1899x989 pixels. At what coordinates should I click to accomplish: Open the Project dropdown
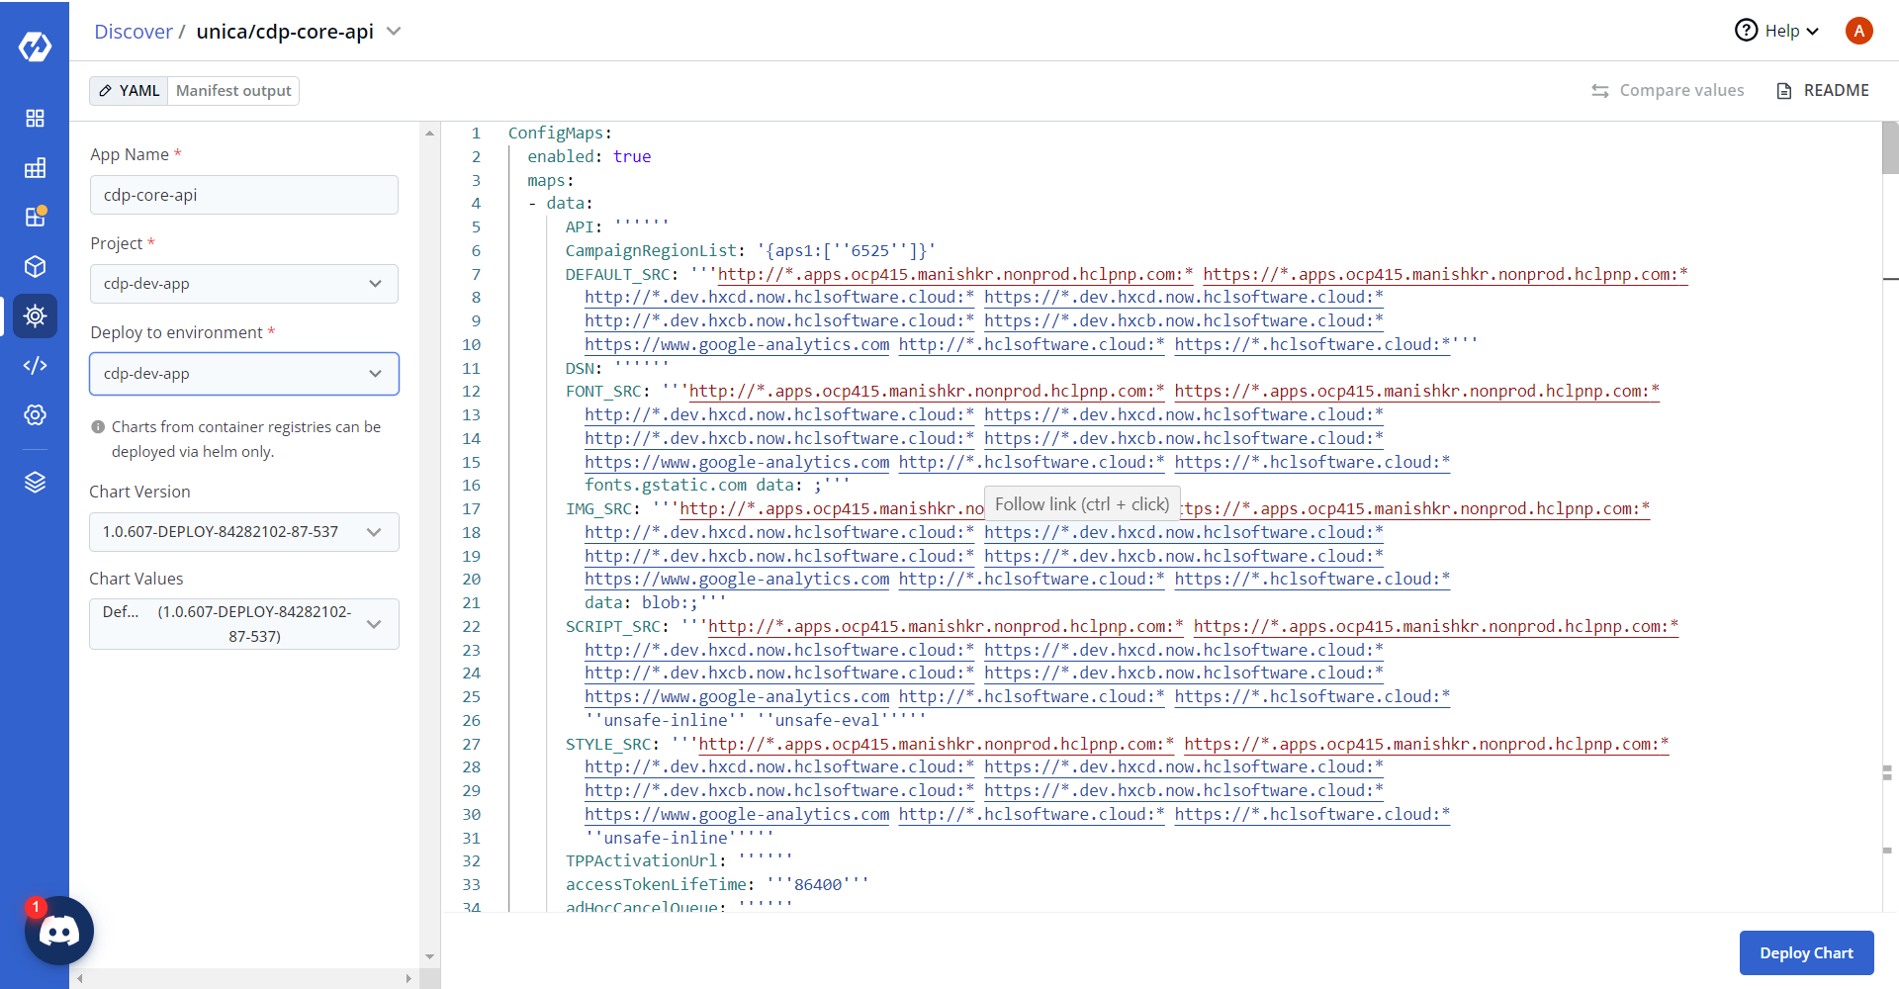pos(244,284)
